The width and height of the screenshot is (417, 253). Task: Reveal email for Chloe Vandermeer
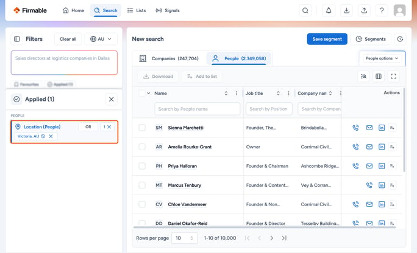coord(369,204)
